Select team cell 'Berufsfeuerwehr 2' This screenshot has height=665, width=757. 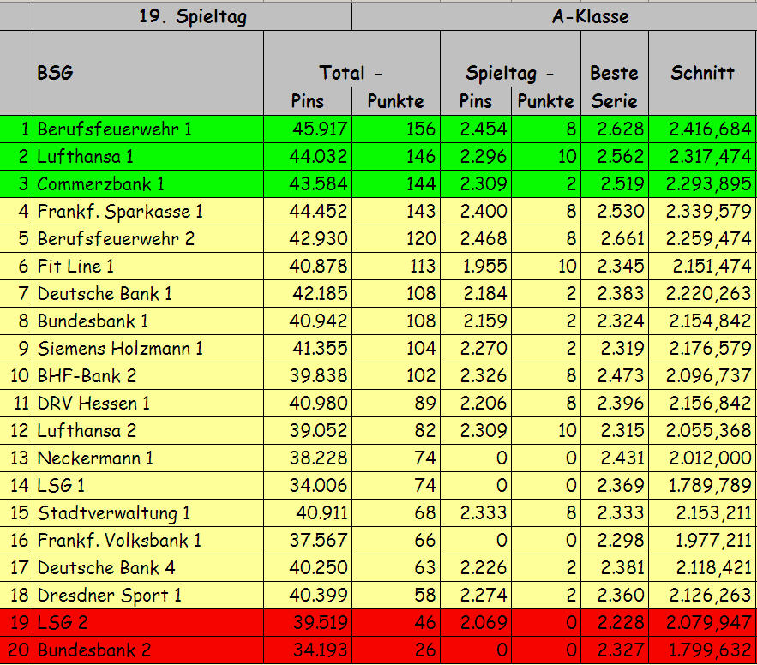[148, 238]
